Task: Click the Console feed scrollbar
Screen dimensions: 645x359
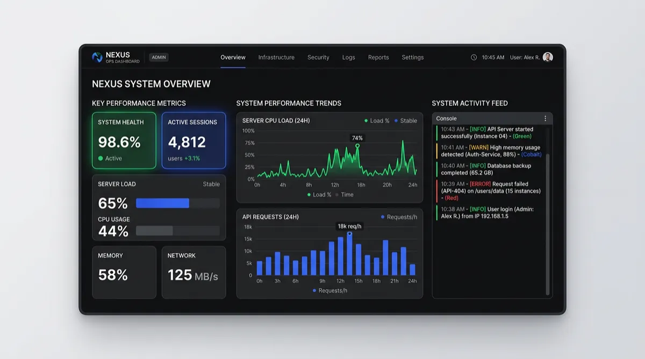Action: (x=548, y=224)
